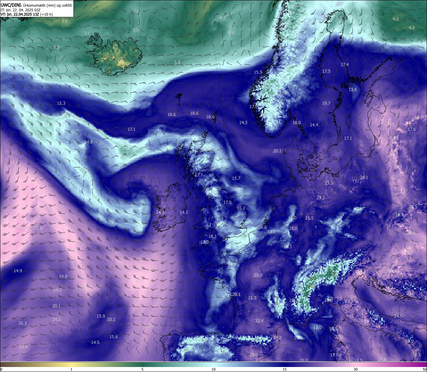
Task: Click the map value '23.0'
Action: [x=258, y=275]
